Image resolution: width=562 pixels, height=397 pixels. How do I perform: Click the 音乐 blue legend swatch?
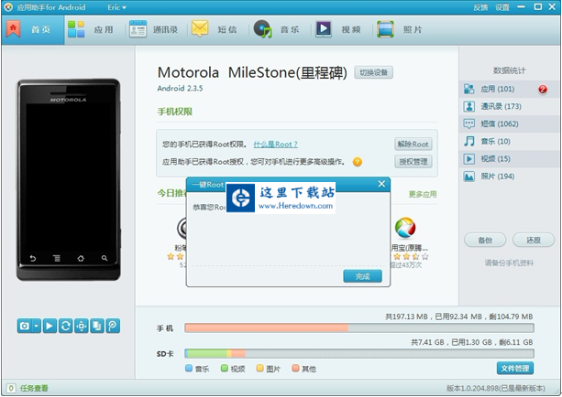point(189,368)
